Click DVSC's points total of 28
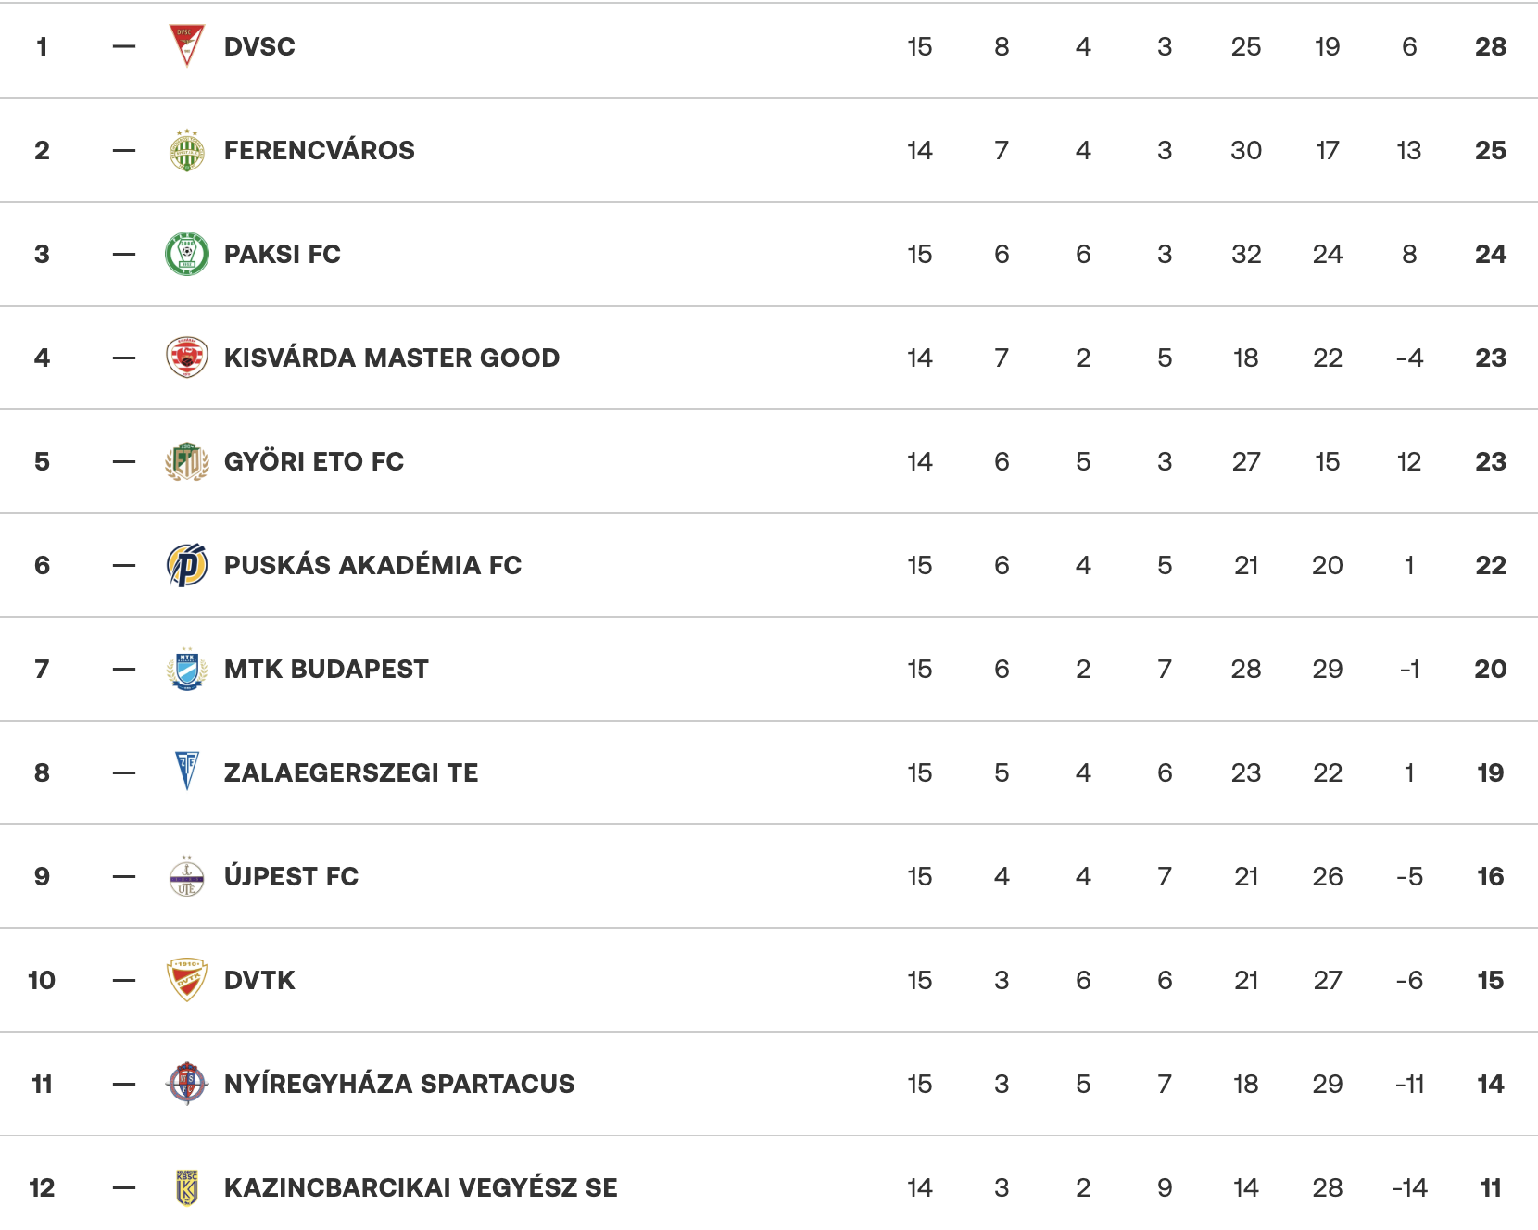Viewport: 1538px width, 1230px height. [1490, 46]
